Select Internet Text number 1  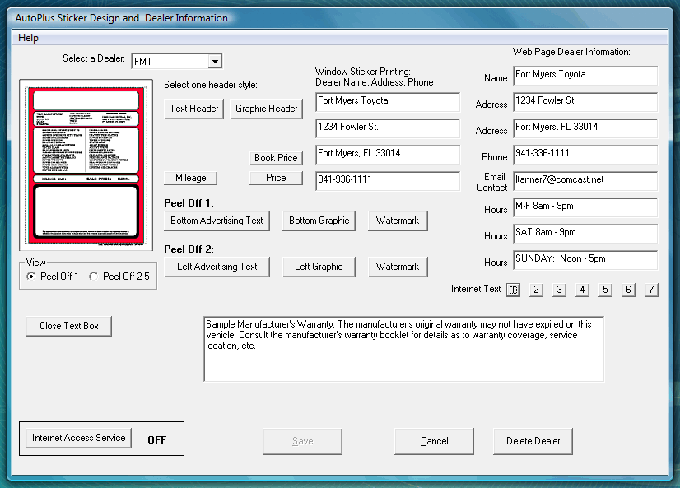coord(513,290)
